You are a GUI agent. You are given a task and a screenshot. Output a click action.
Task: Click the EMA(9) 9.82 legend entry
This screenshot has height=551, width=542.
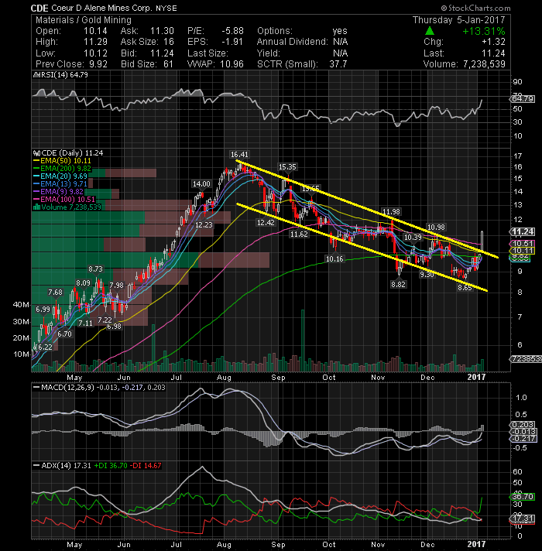[58, 191]
